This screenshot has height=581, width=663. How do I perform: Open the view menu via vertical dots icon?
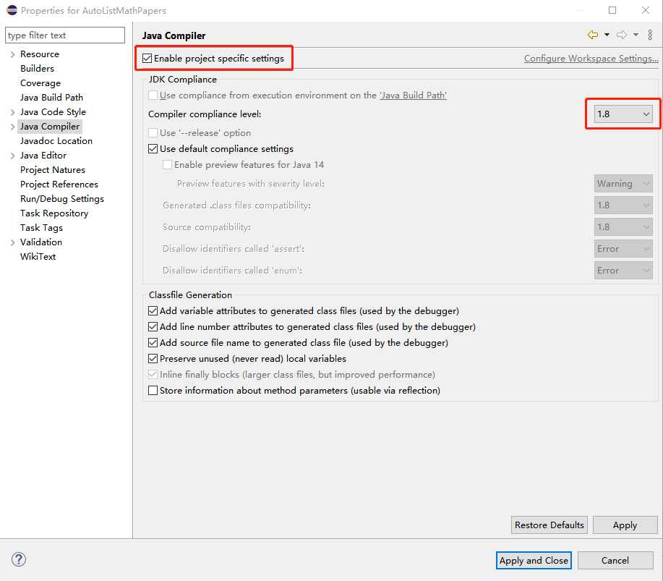[649, 35]
